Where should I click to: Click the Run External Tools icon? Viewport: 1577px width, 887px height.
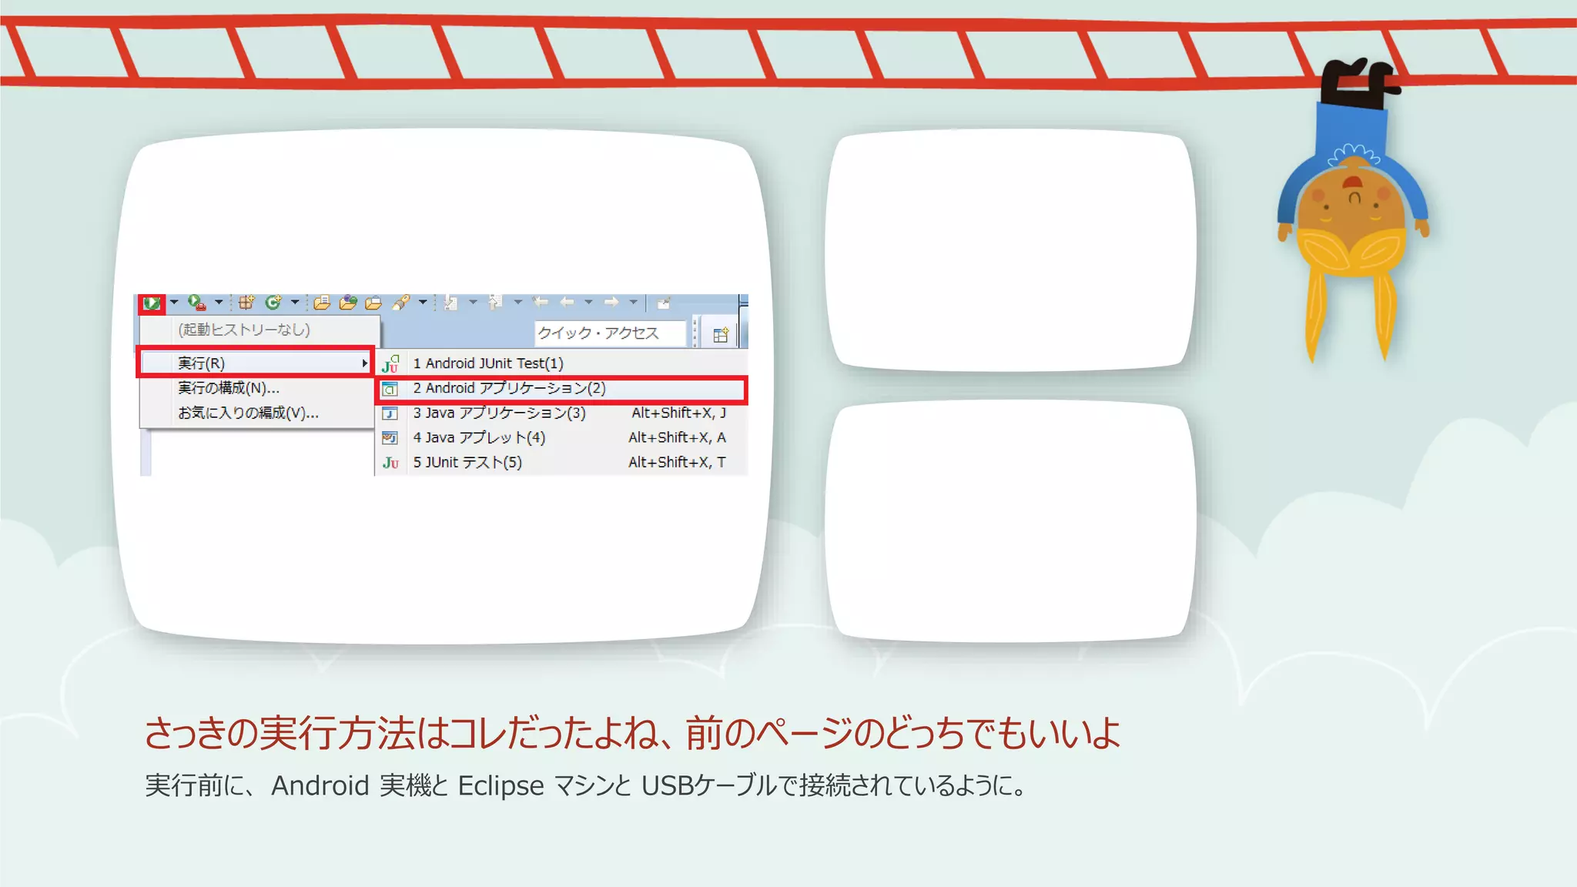click(x=197, y=303)
